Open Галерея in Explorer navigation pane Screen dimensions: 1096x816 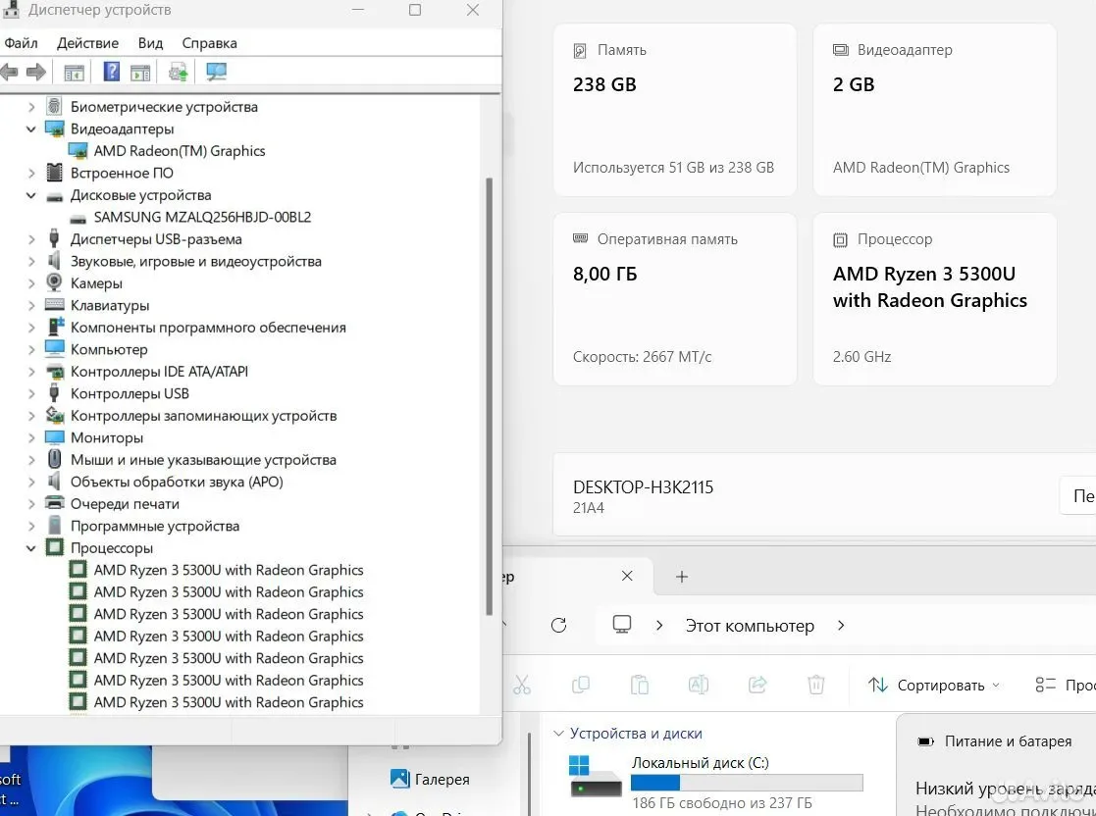pos(431,779)
